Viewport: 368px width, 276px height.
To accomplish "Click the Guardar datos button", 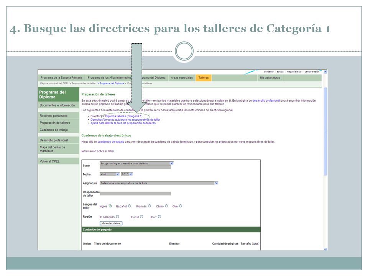I will pos(111,223).
